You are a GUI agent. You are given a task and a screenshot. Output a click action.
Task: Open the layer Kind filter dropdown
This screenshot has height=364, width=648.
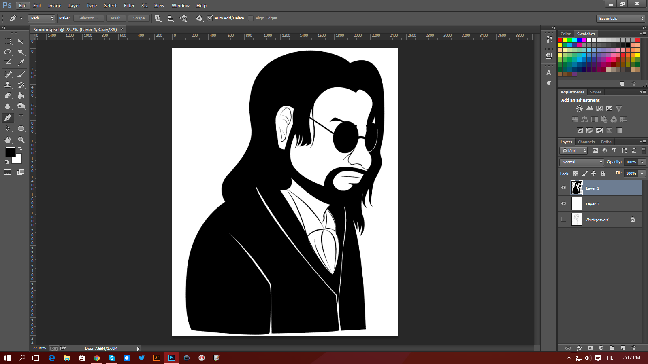point(573,151)
